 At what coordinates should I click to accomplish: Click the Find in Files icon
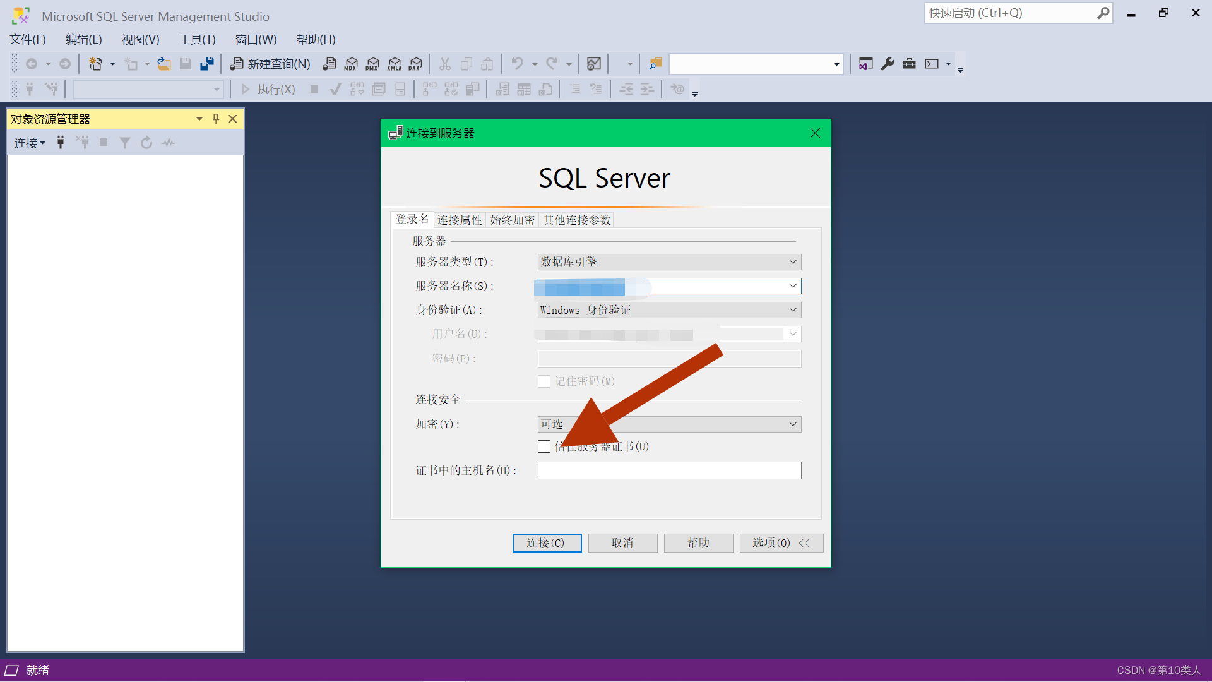coord(655,64)
